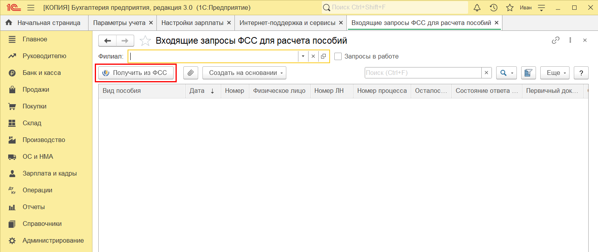Navigate back with left arrow
Image resolution: width=598 pixels, height=252 pixels.
pos(108,41)
